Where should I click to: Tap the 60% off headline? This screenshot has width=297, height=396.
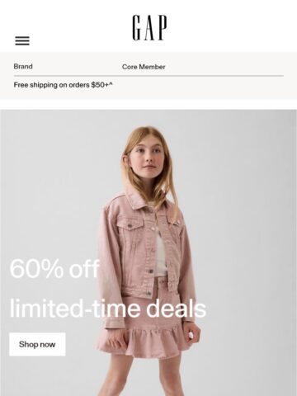tap(54, 269)
